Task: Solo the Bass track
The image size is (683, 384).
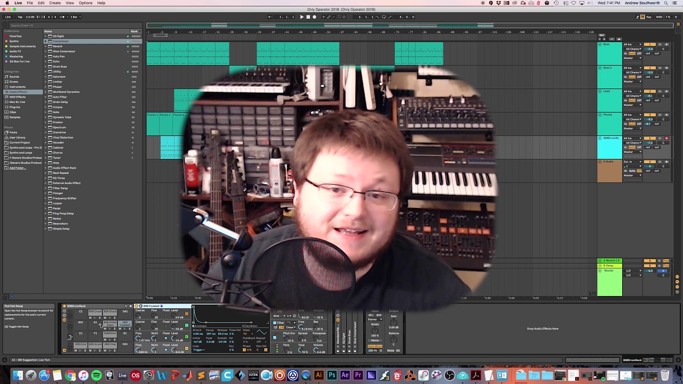Action: pyautogui.click(x=661, y=44)
